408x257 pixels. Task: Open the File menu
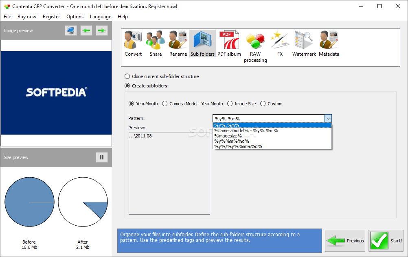coord(7,17)
